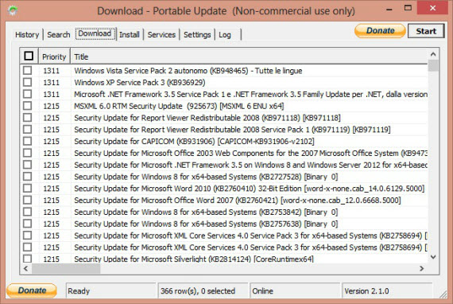
Task: Check MSXML 6.0 RTM Security Update row
Action: click(28, 106)
